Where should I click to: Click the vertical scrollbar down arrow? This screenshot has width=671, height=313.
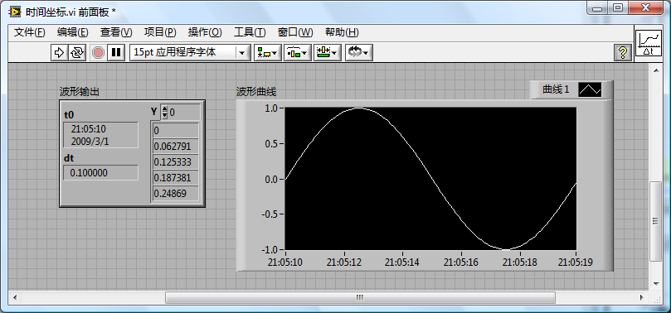[x=655, y=283]
